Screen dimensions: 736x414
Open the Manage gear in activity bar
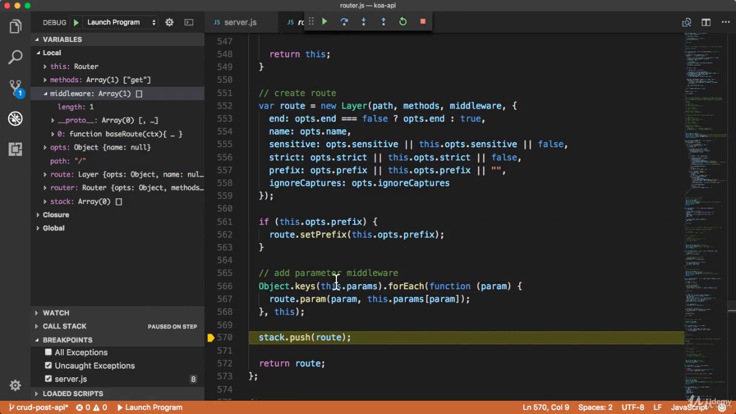point(16,385)
